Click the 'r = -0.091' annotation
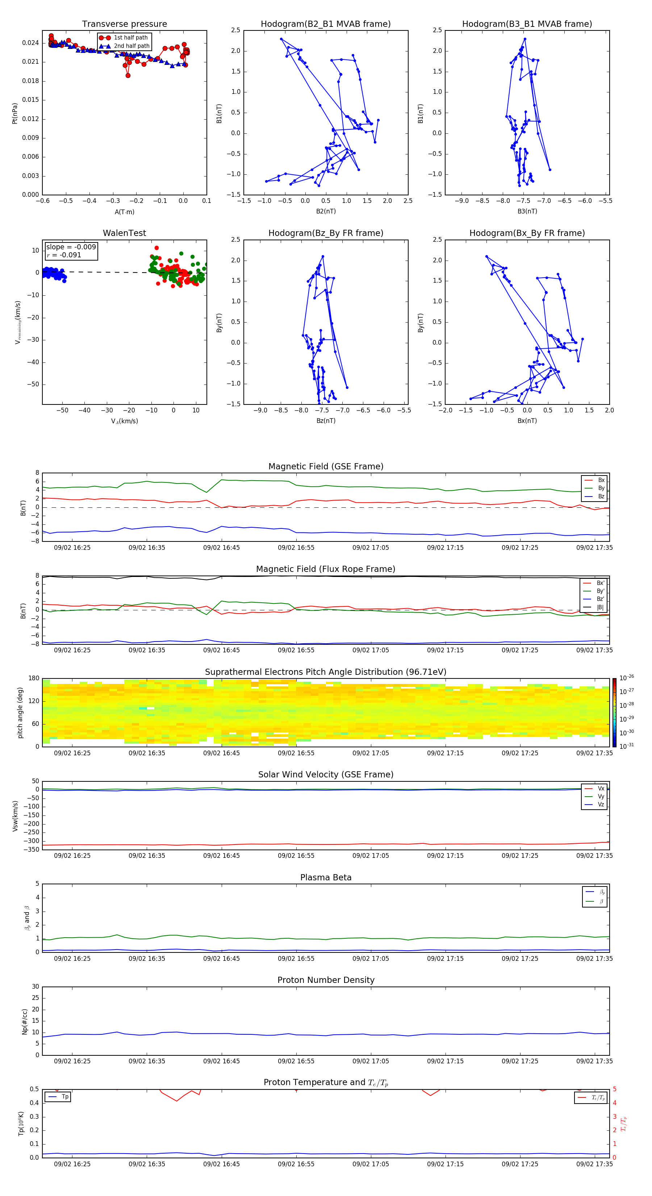 pyautogui.click(x=64, y=255)
